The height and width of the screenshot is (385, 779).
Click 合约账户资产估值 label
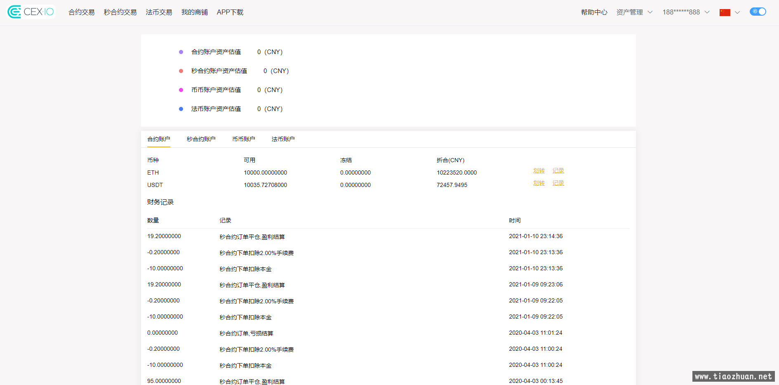tap(216, 52)
